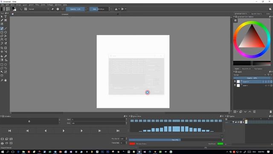
Task: Open the Windows Start menu
Action: (x=3, y=152)
